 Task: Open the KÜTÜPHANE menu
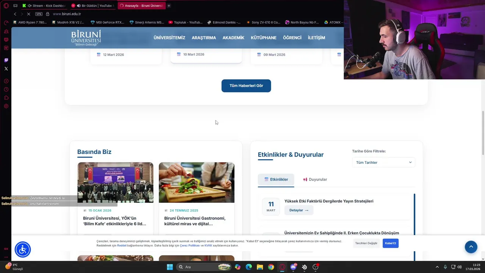coord(264,38)
